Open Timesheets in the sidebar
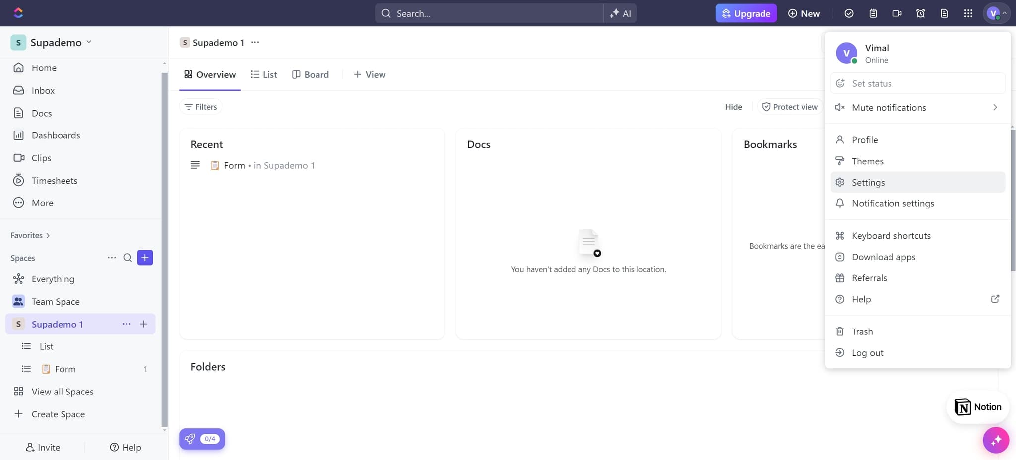The width and height of the screenshot is (1016, 460). 55,180
